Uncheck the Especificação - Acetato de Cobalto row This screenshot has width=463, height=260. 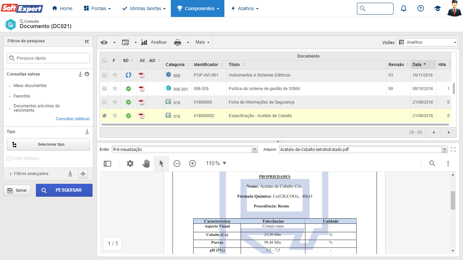[x=104, y=115]
